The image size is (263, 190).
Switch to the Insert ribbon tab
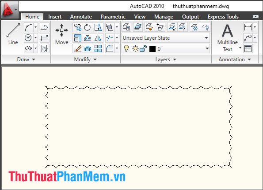[55, 17]
